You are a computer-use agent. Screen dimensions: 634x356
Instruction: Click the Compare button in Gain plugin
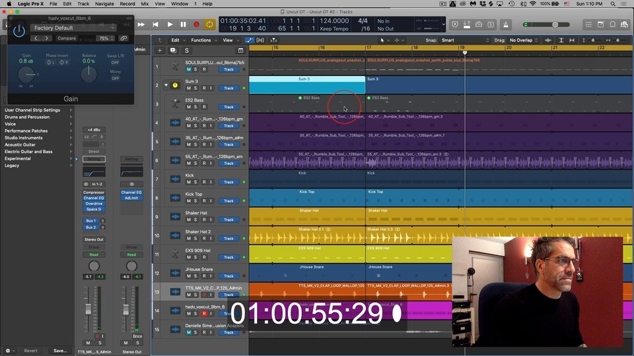point(66,38)
